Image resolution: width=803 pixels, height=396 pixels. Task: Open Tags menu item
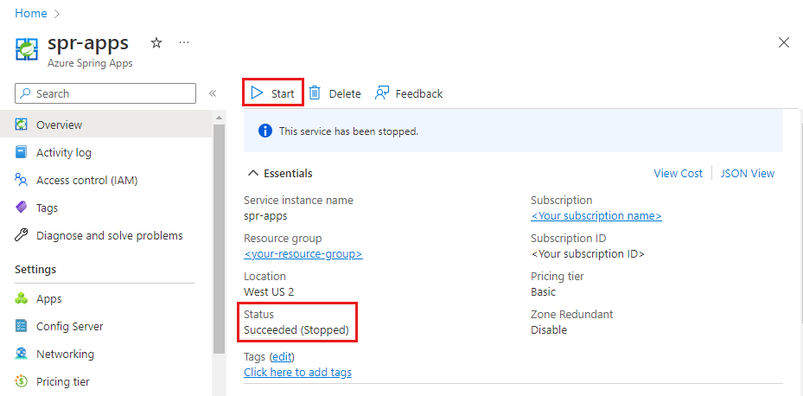[106, 208]
